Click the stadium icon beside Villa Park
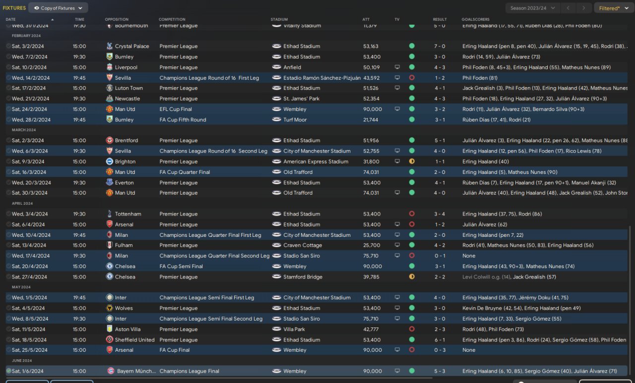 [276, 329]
